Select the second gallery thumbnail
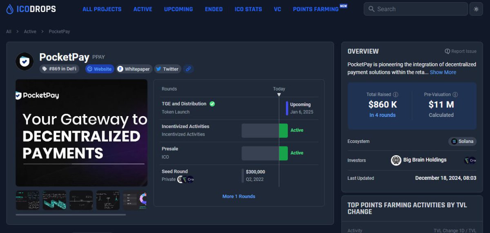 pos(54,200)
